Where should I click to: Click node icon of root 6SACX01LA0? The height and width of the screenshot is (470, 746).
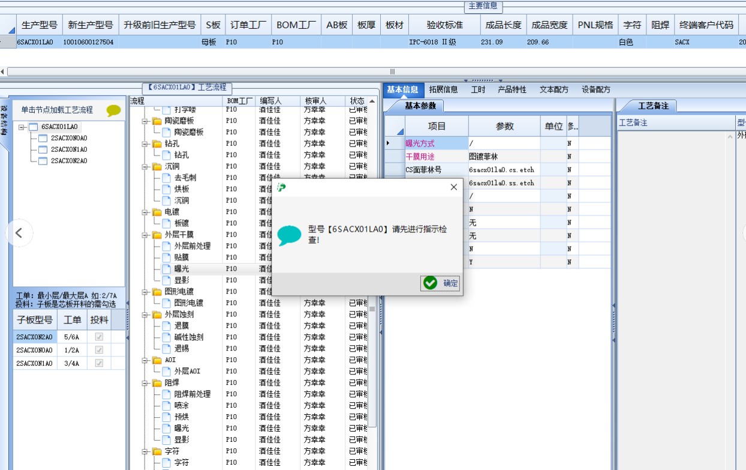click(33, 127)
